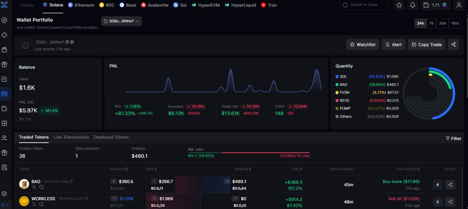This screenshot has width=468, height=209.
Task: Open the Traded Tokens tab
Action: click(34, 137)
